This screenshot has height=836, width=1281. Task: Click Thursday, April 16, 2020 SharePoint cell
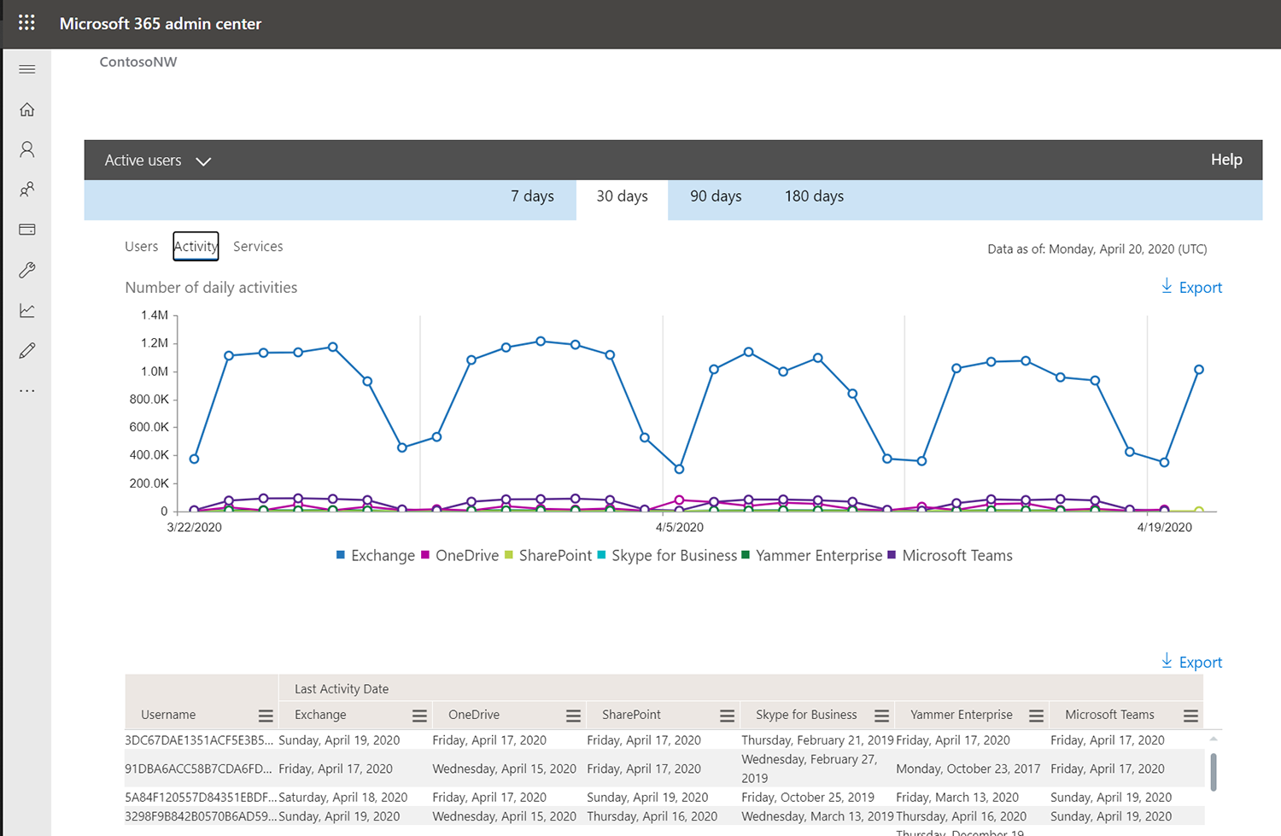[652, 816]
